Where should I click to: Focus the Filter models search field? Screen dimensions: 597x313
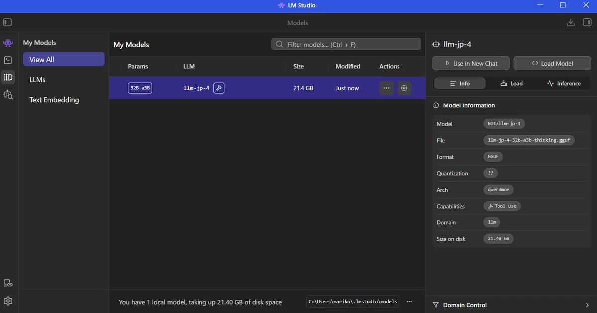(x=346, y=44)
